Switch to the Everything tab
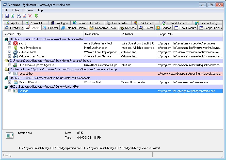 (14, 28)
